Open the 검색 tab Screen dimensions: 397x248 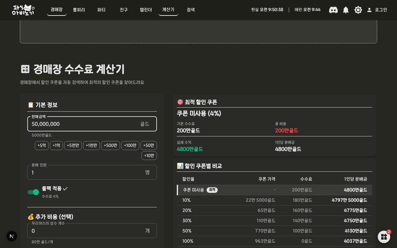click(x=191, y=10)
